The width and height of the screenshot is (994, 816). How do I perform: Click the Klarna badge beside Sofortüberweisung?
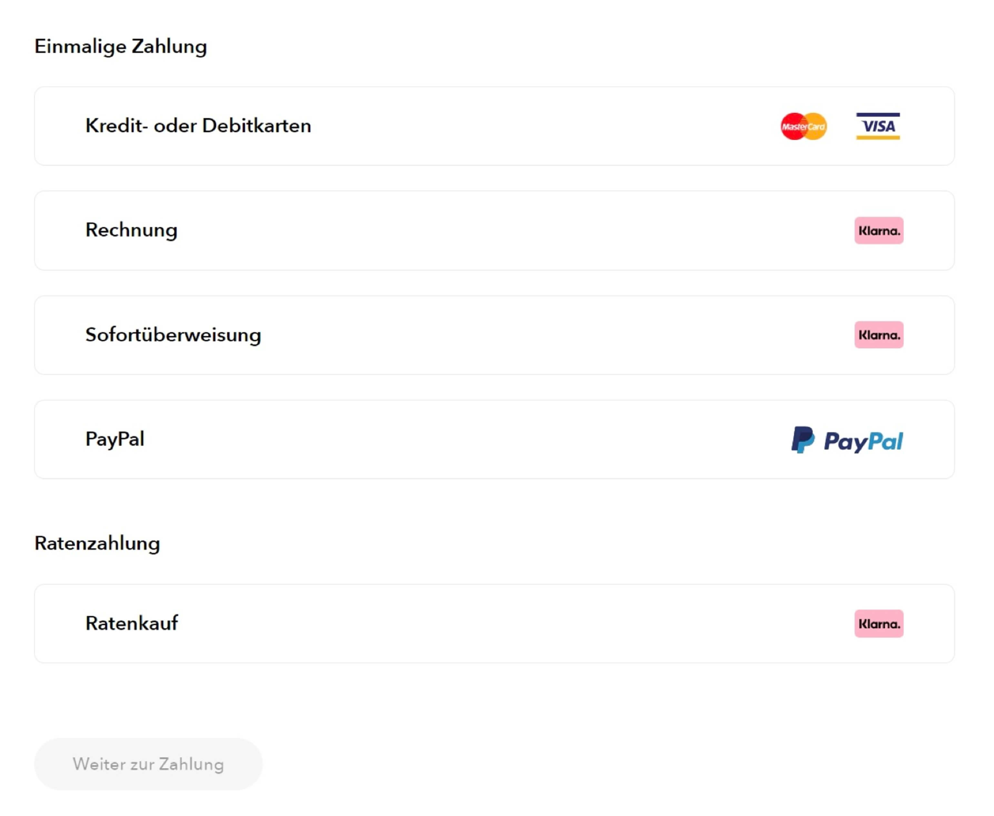click(879, 335)
